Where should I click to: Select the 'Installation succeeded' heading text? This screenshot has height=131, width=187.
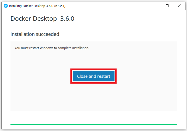pyautogui.click(x=35, y=34)
